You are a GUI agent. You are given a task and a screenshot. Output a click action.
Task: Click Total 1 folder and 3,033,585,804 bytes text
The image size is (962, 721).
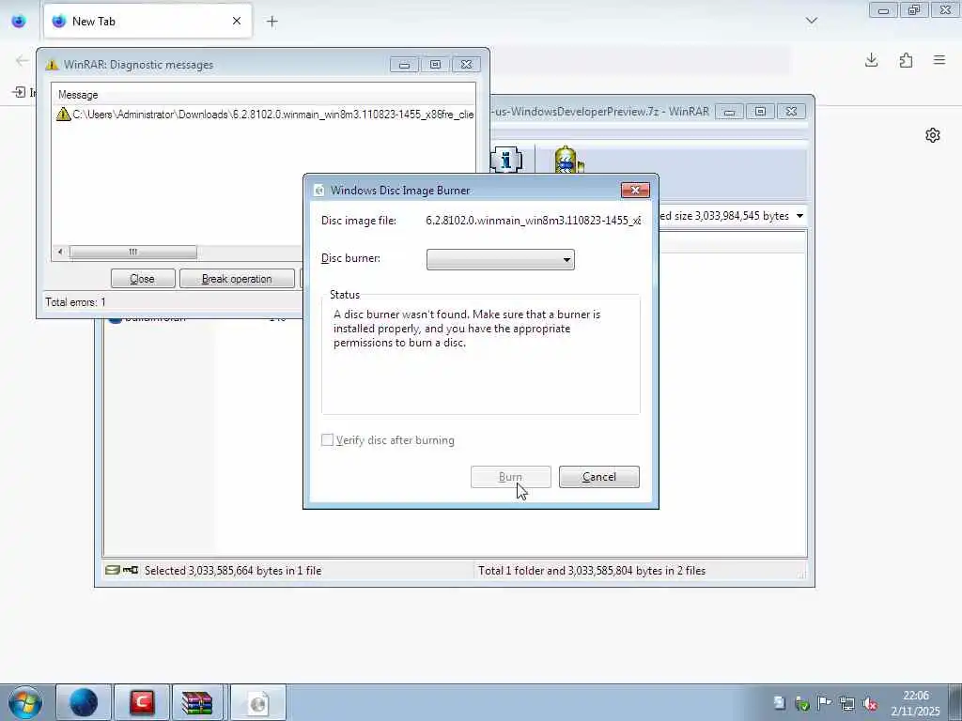[x=592, y=571]
